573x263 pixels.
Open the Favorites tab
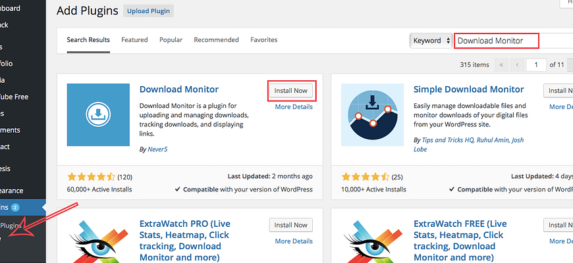click(264, 40)
